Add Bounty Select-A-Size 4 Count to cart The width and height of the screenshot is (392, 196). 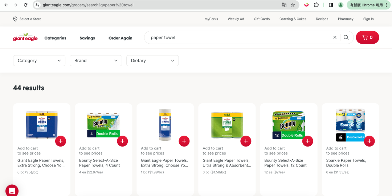tap(122, 141)
